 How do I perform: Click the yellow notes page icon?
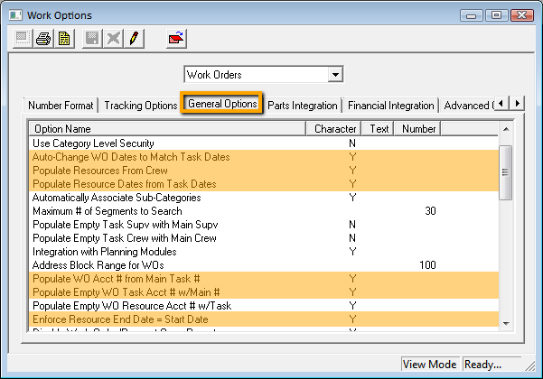pos(65,39)
